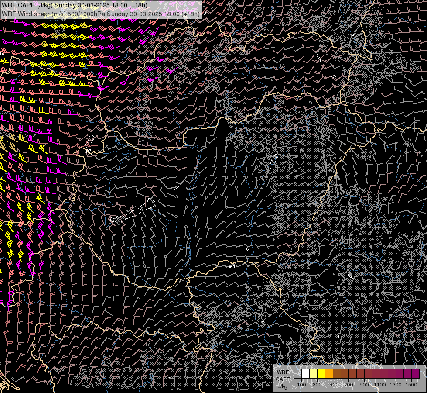
Task: Select the orange CAPE legend swatch
Action: coord(329,373)
